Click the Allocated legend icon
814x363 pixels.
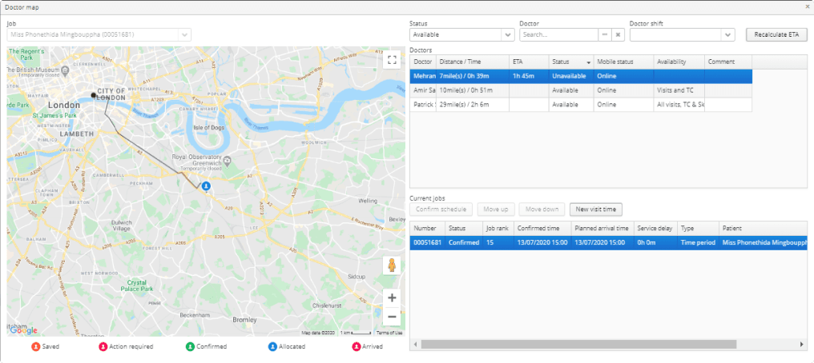tap(273, 346)
